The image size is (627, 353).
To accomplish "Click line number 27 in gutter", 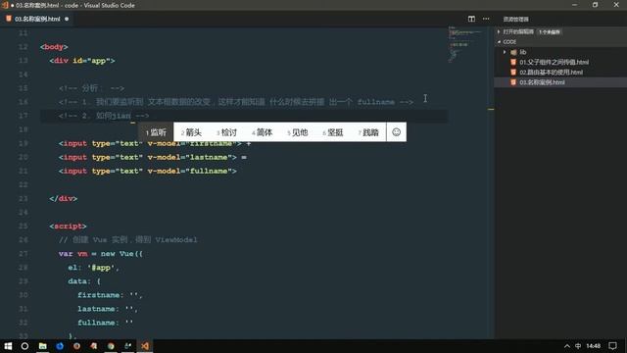I will [x=24, y=254].
